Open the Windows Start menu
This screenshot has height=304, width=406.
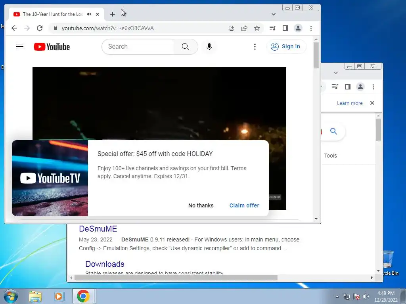pyautogui.click(x=11, y=296)
